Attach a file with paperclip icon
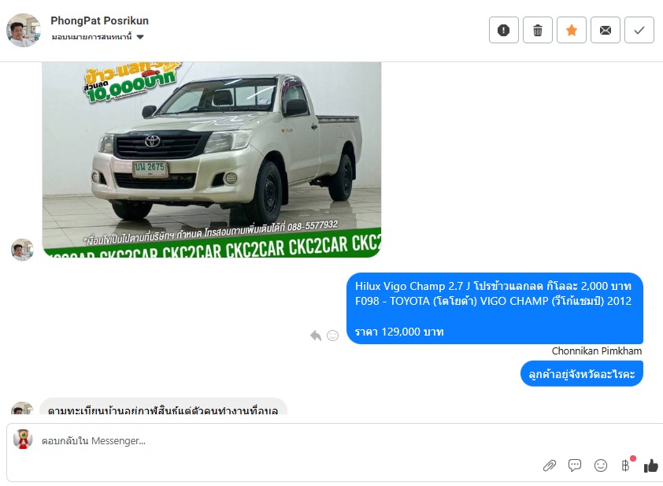Viewport: 663px width, 486px height. tap(550, 466)
